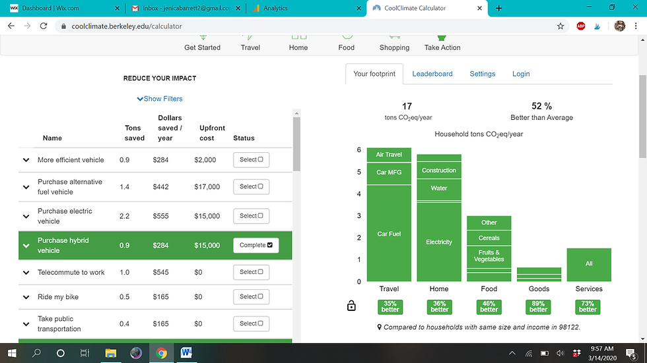Go to the Food section
The height and width of the screenshot is (363, 647).
pyautogui.click(x=346, y=44)
